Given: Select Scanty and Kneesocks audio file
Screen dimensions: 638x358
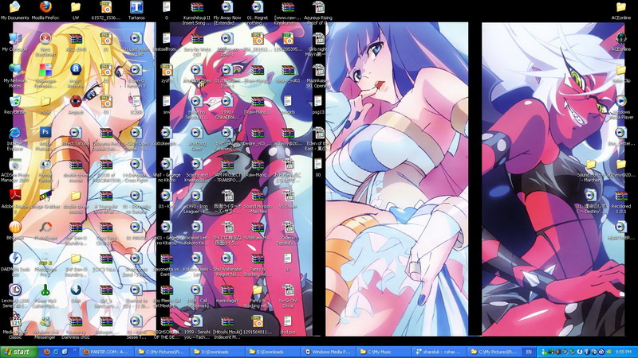Looking at the screenshot, I should (196, 170).
